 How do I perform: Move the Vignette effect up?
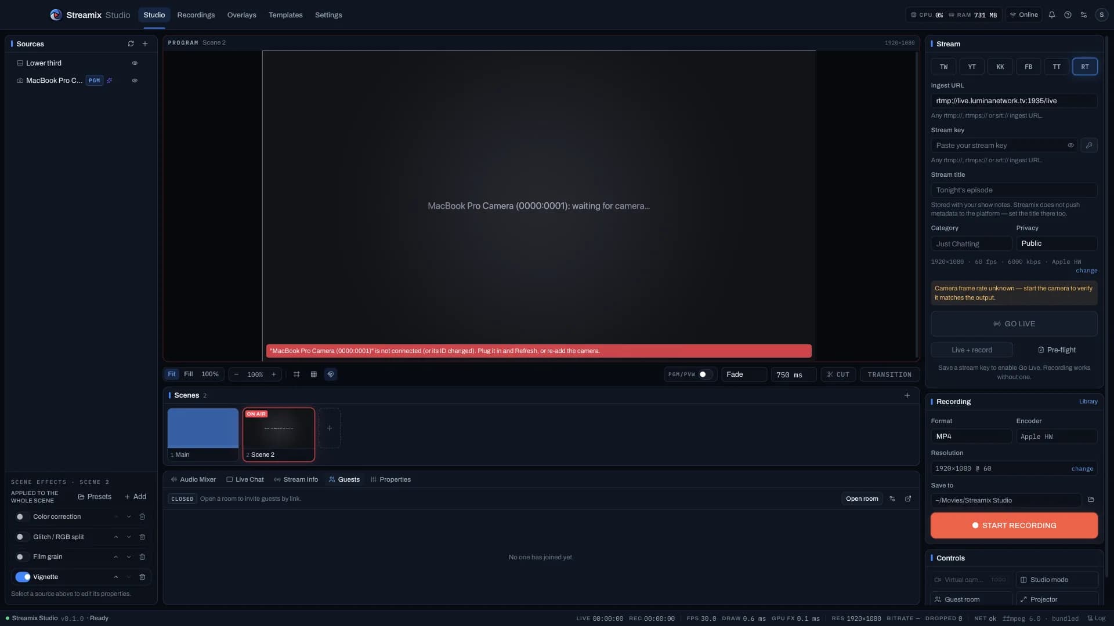click(115, 577)
